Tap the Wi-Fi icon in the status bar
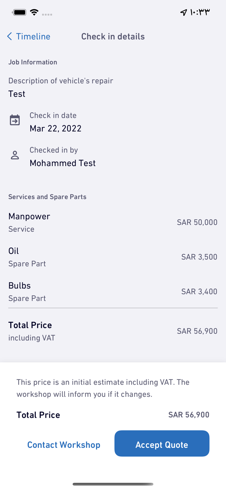Screen dimensions: 226x490 (34, 12)
